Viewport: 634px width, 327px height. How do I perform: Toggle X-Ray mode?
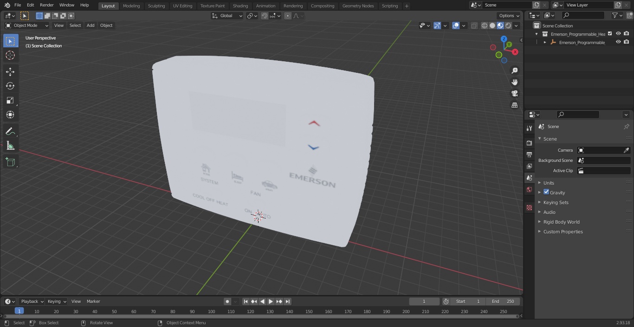(x=474, y=26)
